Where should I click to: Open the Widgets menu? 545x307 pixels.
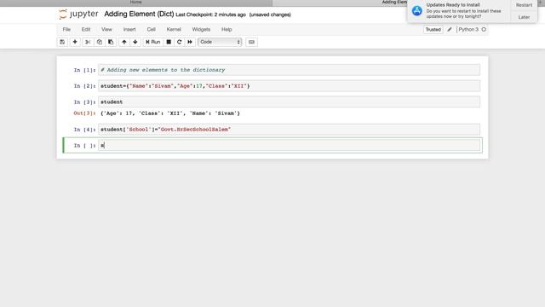point(201,30)
